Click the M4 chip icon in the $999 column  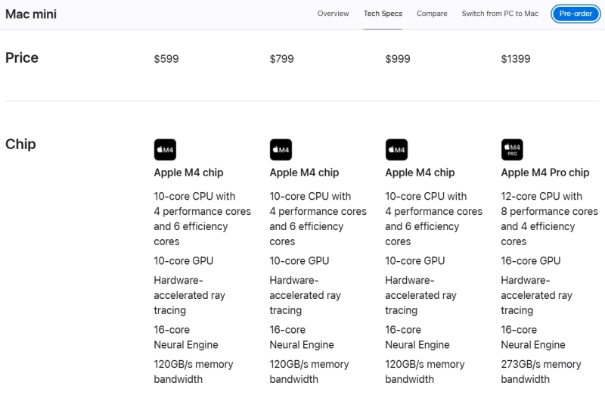coord(396,150)
